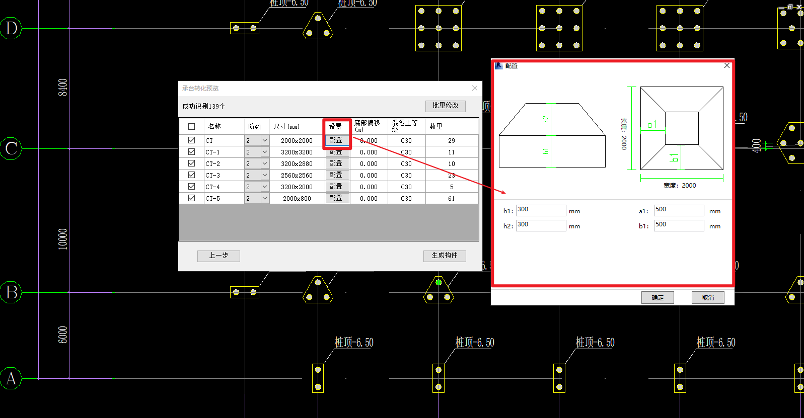The height and width of the screenshot is (418, 804).
Task: Click the h1 input field
Action: coord(541,210)
